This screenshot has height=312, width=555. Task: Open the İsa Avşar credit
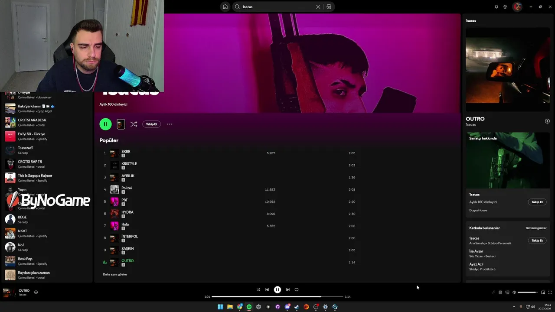point(476,251)
